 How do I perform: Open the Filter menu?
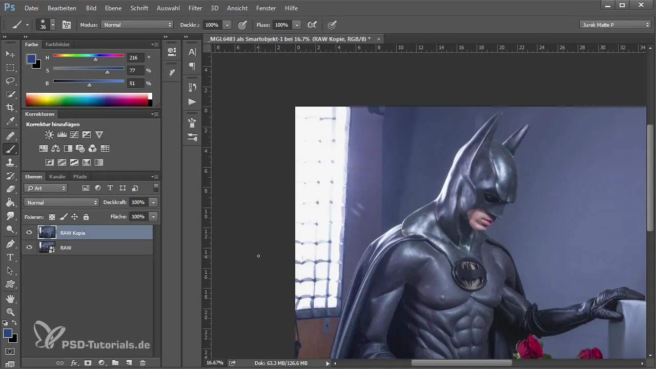(195, 8)
